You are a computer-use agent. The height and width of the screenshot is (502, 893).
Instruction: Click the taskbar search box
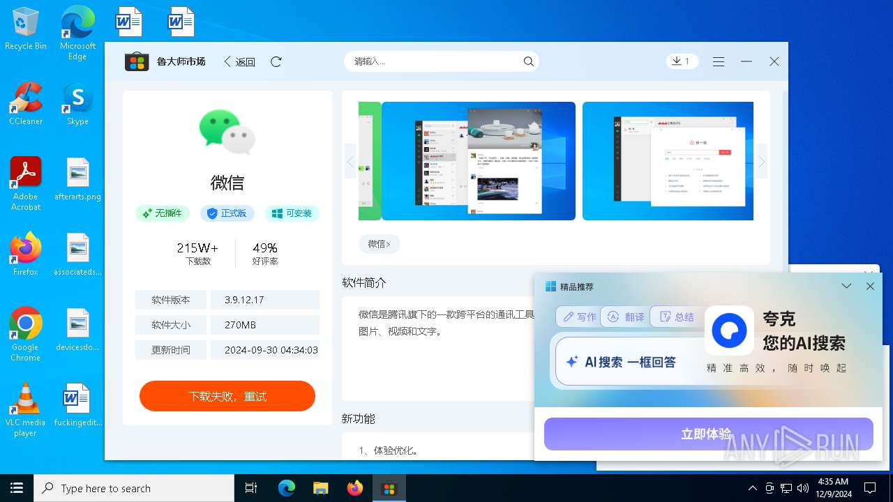[134, 488]
